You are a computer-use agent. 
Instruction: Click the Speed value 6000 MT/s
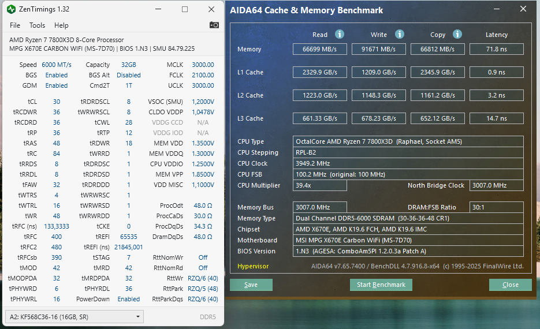click(x=57, y=65)
